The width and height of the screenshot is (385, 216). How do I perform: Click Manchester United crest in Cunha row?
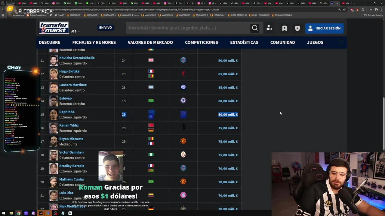tap(183, 181)
